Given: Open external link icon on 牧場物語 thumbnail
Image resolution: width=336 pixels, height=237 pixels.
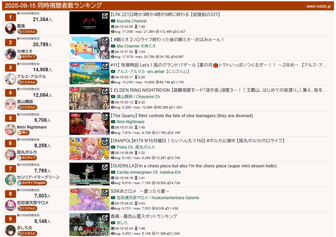Looking at the screenshot, I should 105,66.
